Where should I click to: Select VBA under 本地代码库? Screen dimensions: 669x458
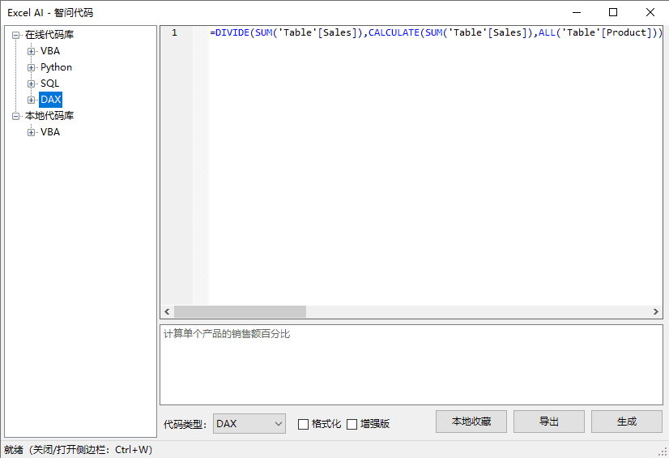tap(50, 132)
